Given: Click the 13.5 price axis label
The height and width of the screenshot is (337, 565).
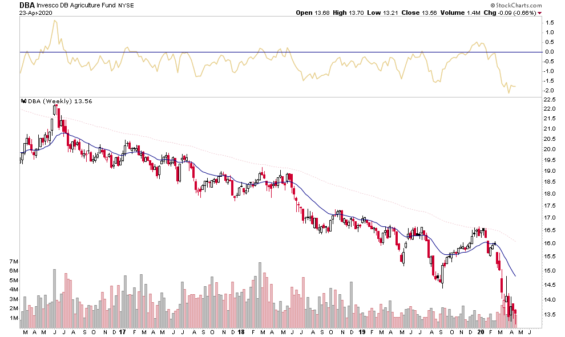Looking at the screenshot, I should (x=550, y=315).
